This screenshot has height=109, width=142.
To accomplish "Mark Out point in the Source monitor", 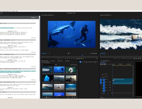I will (x=62, y=59).
